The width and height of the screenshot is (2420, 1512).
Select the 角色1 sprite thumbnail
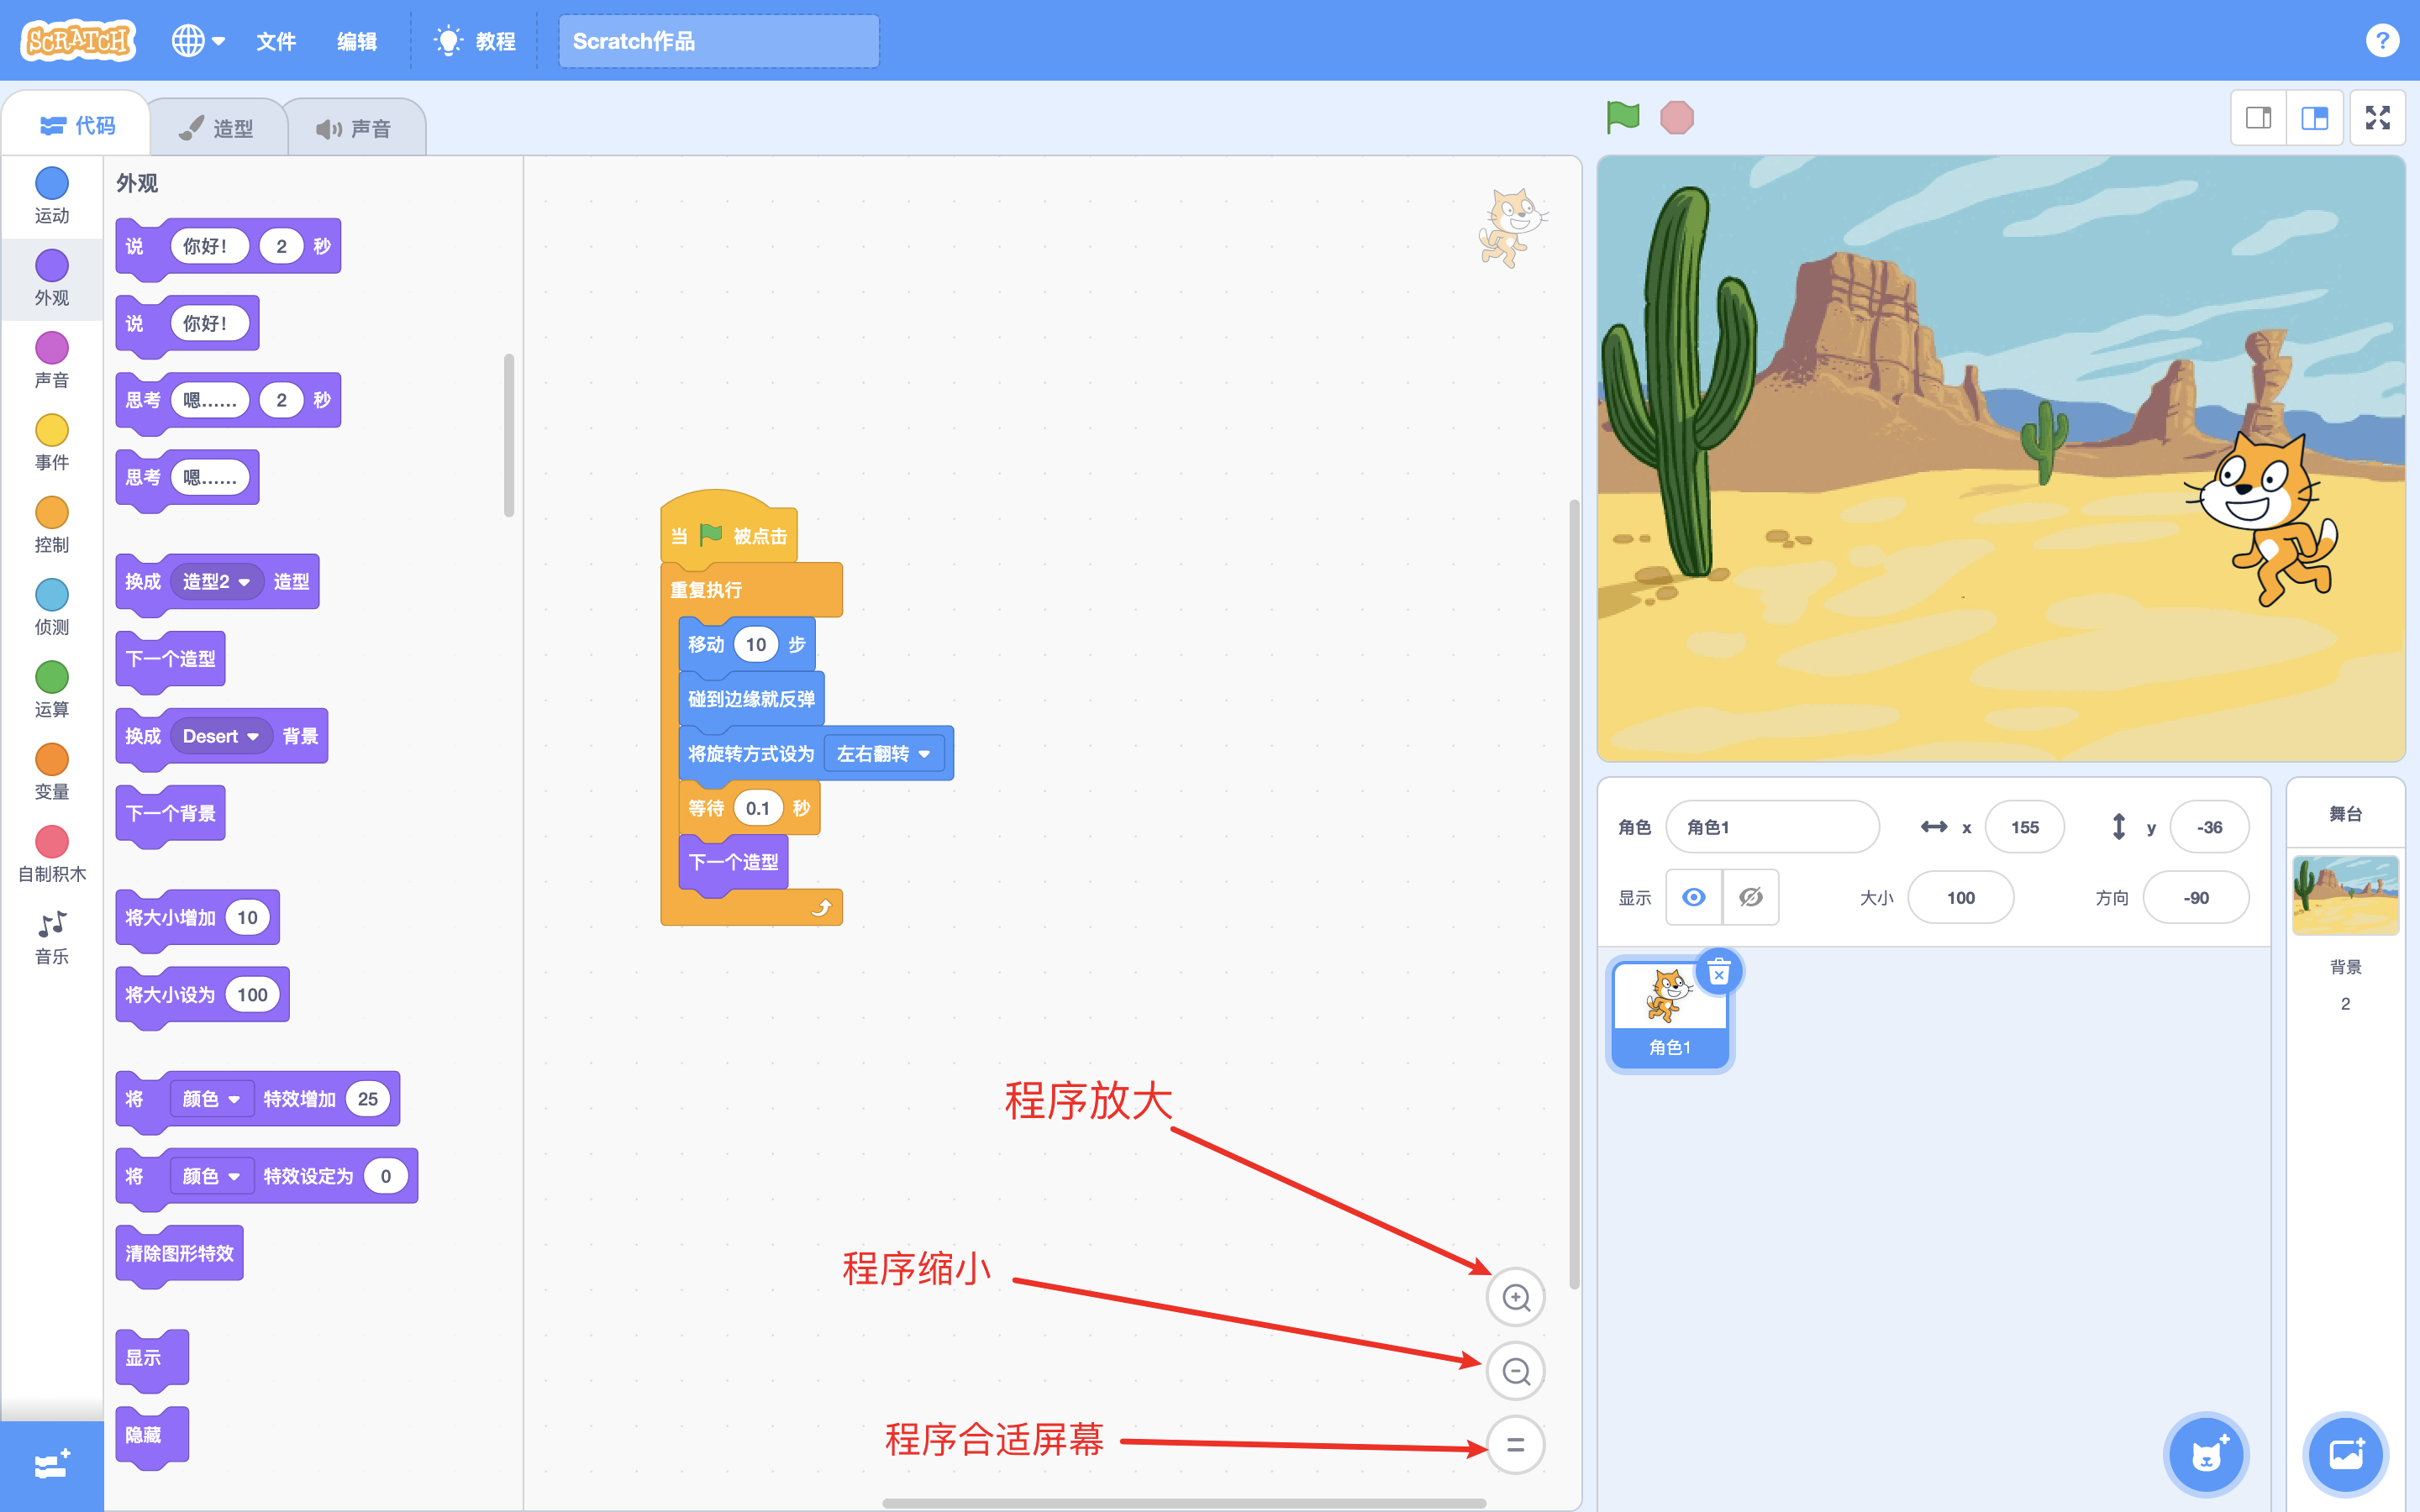pyautogui.click(x=1670, y=1013)
